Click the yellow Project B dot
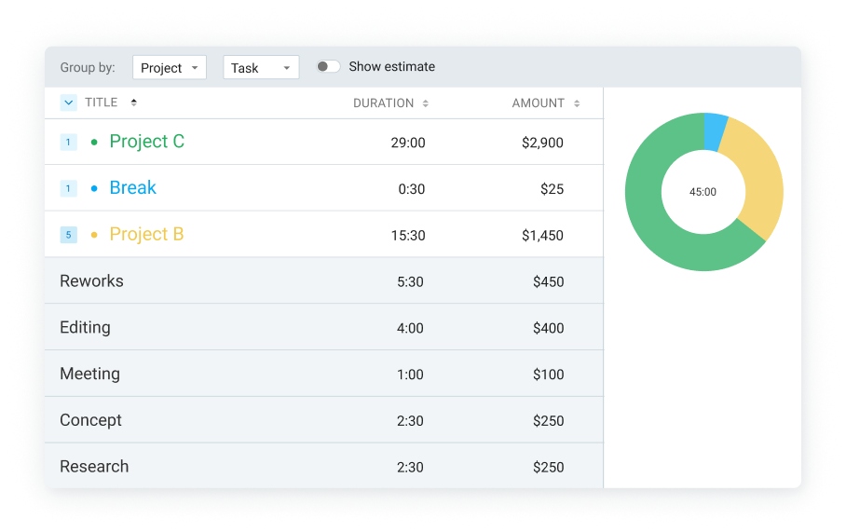The width and height of the screenshot is (846, 532). click(94, 235)
